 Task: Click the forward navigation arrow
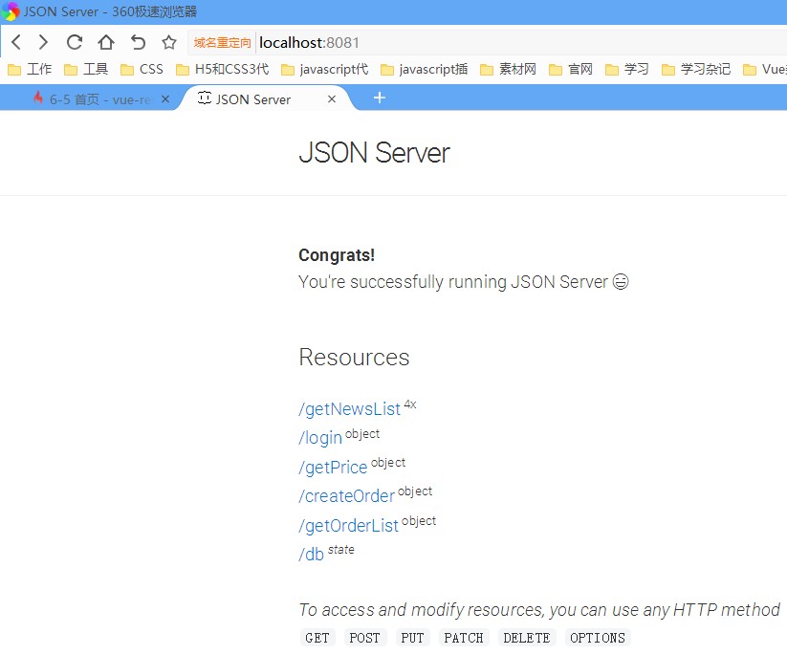point(43,42)
